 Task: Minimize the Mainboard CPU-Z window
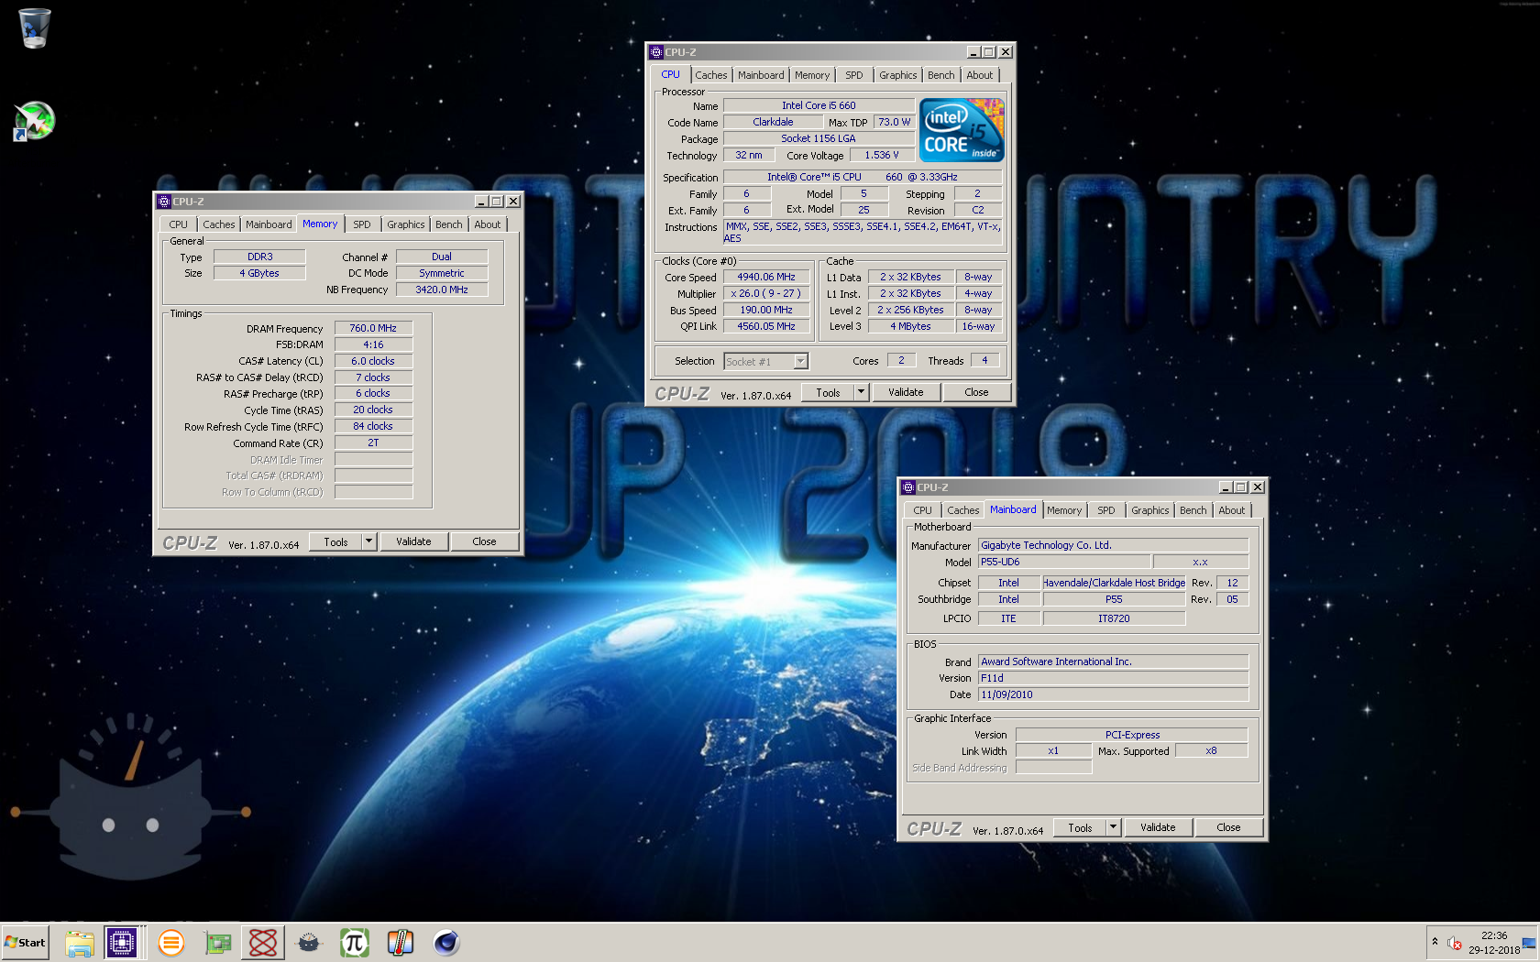[x=1226, y=487]
